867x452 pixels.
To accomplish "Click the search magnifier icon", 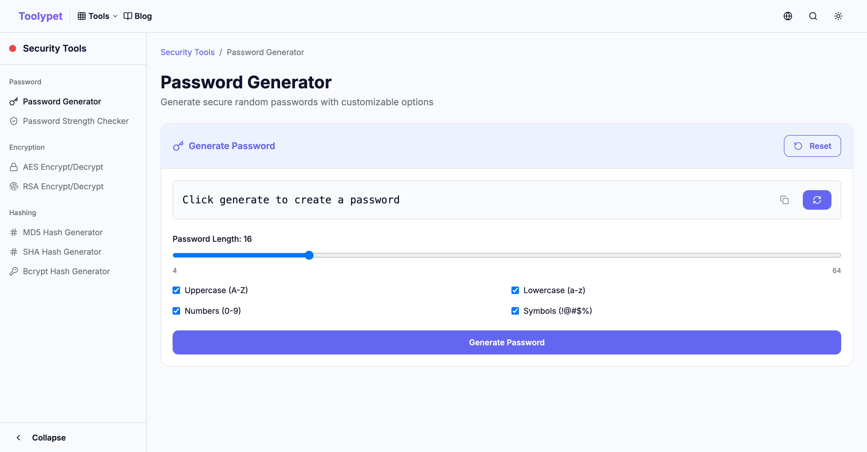I will pyautogui.click(x=813, y=16).
